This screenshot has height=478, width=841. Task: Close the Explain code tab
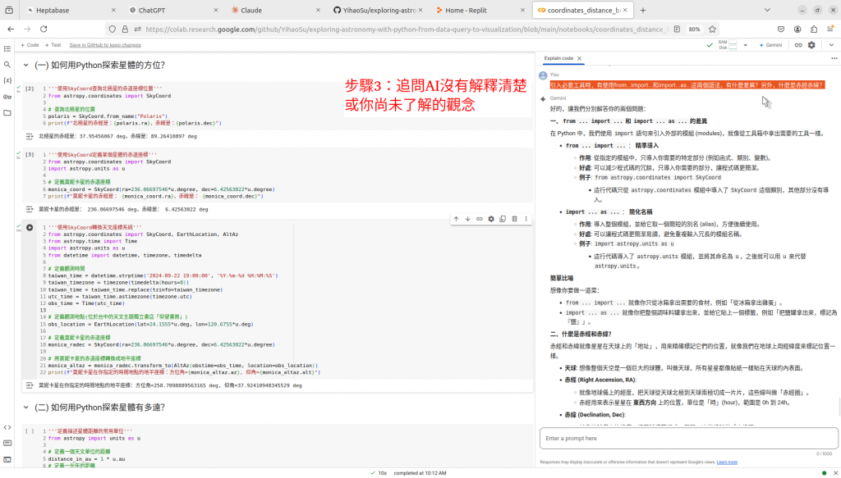point(579,58)
